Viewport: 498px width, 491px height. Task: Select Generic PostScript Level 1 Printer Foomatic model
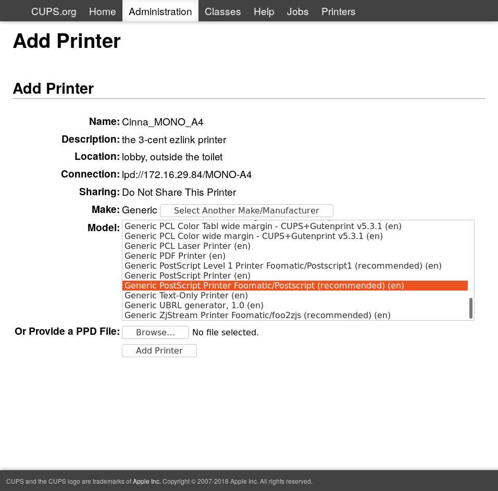coord(295,266)
